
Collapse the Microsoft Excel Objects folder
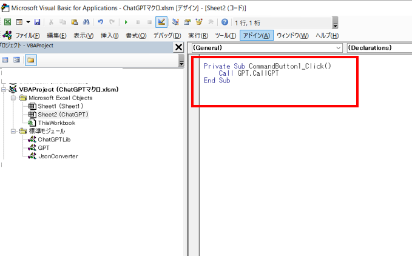13,98
